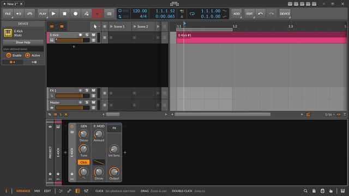Open the ADD menu

(x=236, y=14)
